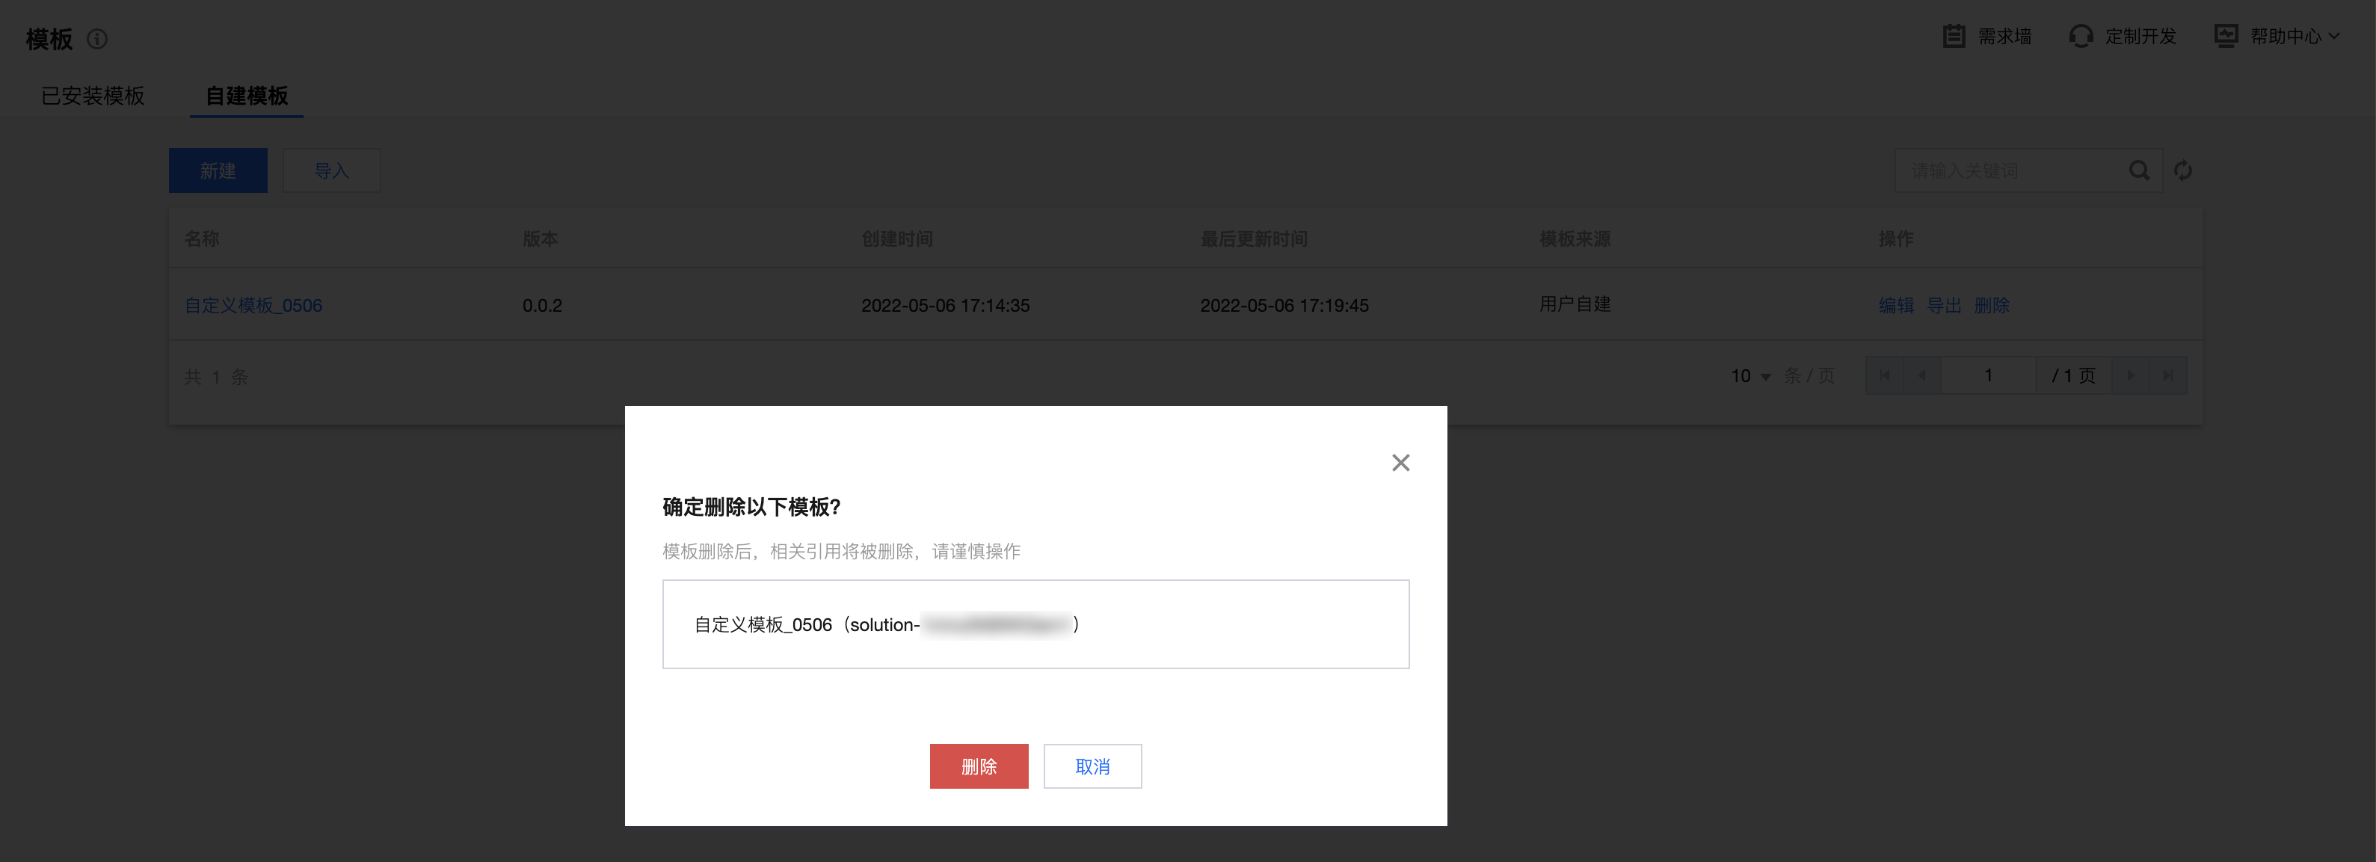The width and height of the screenshot is (2376, 862).
Task: Click the 帮助中心 monitor icon
Action: [x=2226, y=36]
